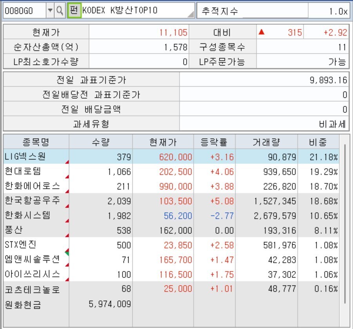Click the 현재가 value 11,105
The height and width of the screenshot is (329, 353).
click(173, 33)
